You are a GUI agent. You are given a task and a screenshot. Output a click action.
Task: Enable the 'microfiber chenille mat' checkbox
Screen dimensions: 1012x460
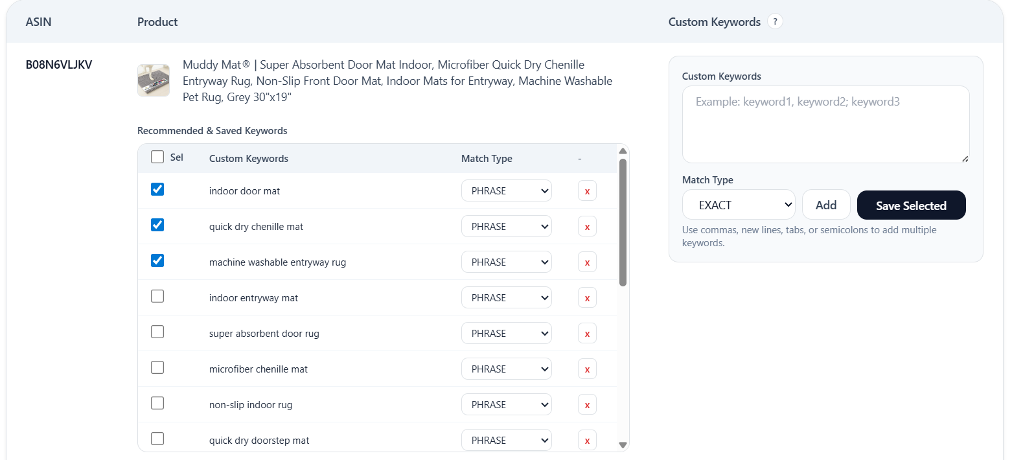(x=157, y=367)
